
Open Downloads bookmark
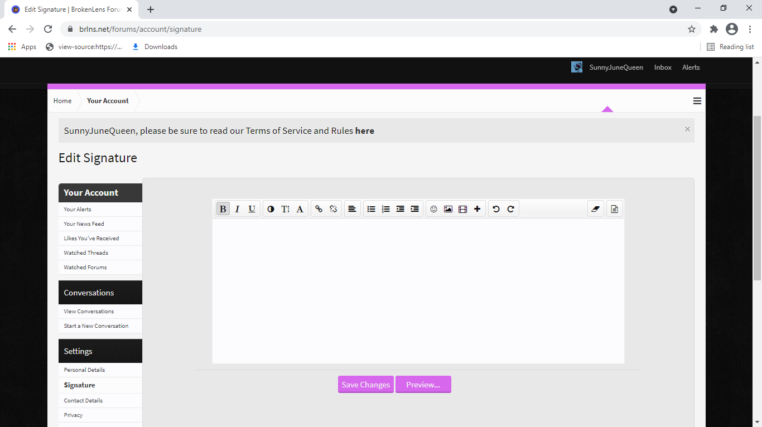click(x=155, y=47)
